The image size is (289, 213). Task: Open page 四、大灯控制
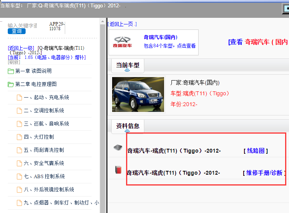39,137
